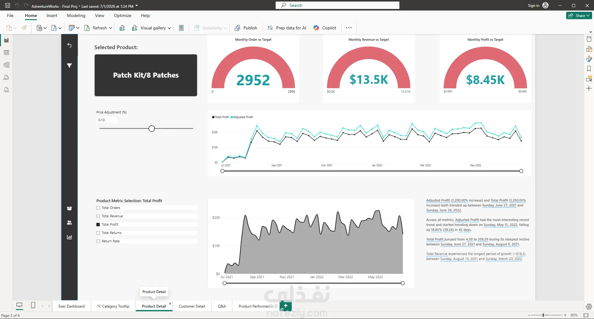Screen dimensions: 594x319
Task: Open the Model view icon
Action: click(x=6, y=65)
